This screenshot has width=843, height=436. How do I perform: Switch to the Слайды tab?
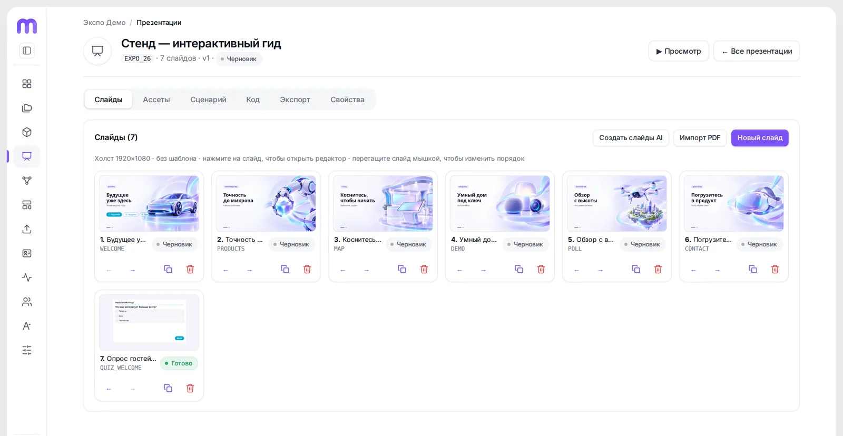tap(109, 100)
